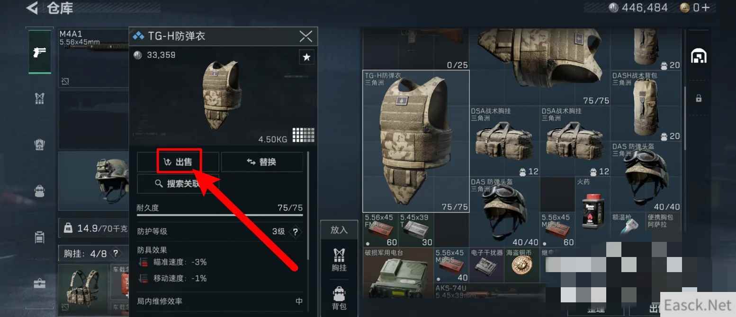Open the 防护等级 question mark help
Viewport: 736px width, 317px height.
tap(296, 232)
